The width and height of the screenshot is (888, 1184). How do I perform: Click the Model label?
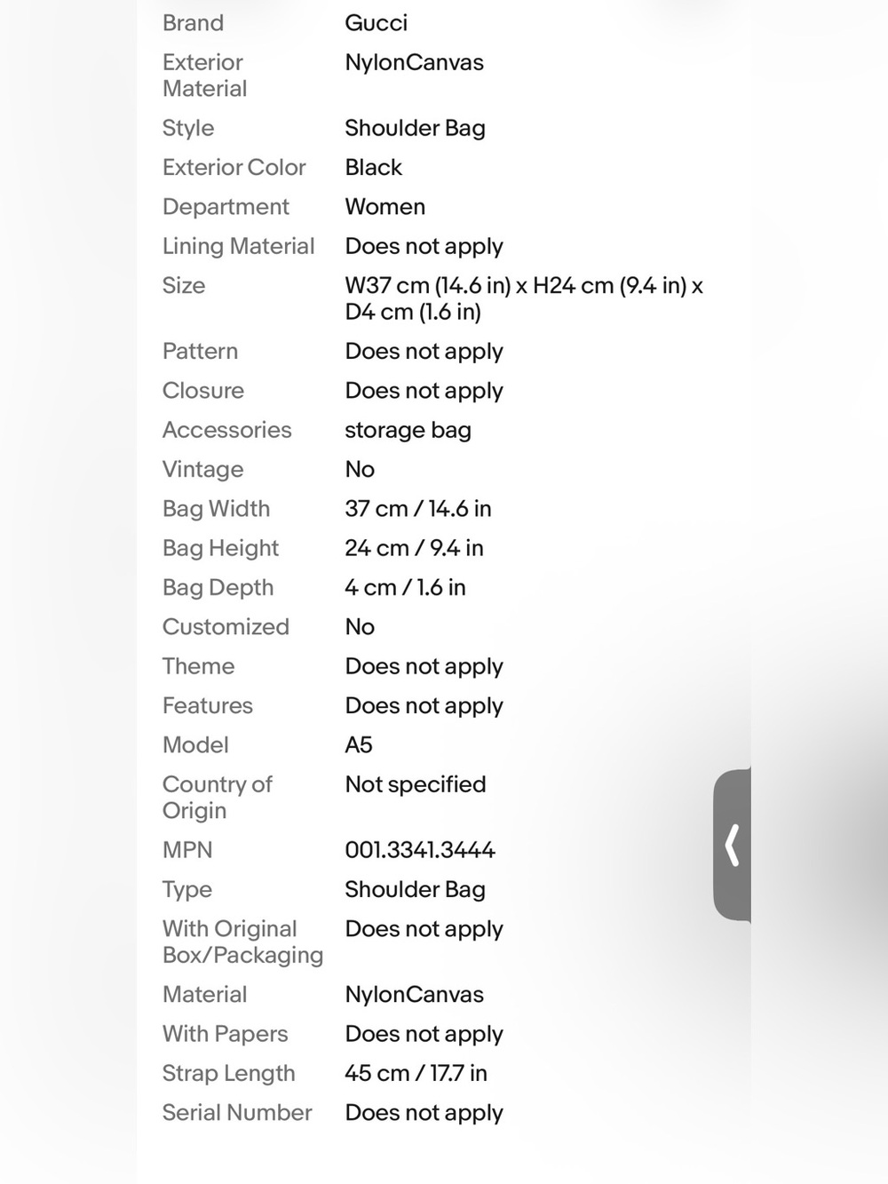[x=195, y=745]
